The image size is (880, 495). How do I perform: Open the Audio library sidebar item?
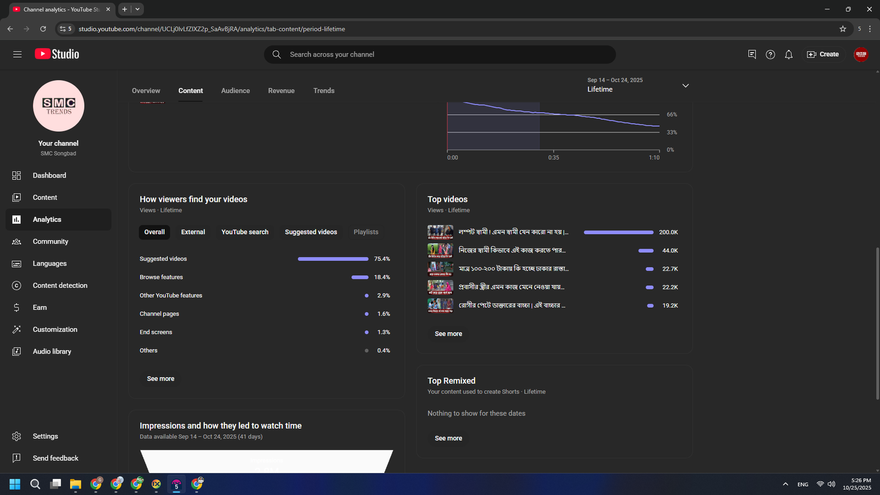click(x=58, y=351)
